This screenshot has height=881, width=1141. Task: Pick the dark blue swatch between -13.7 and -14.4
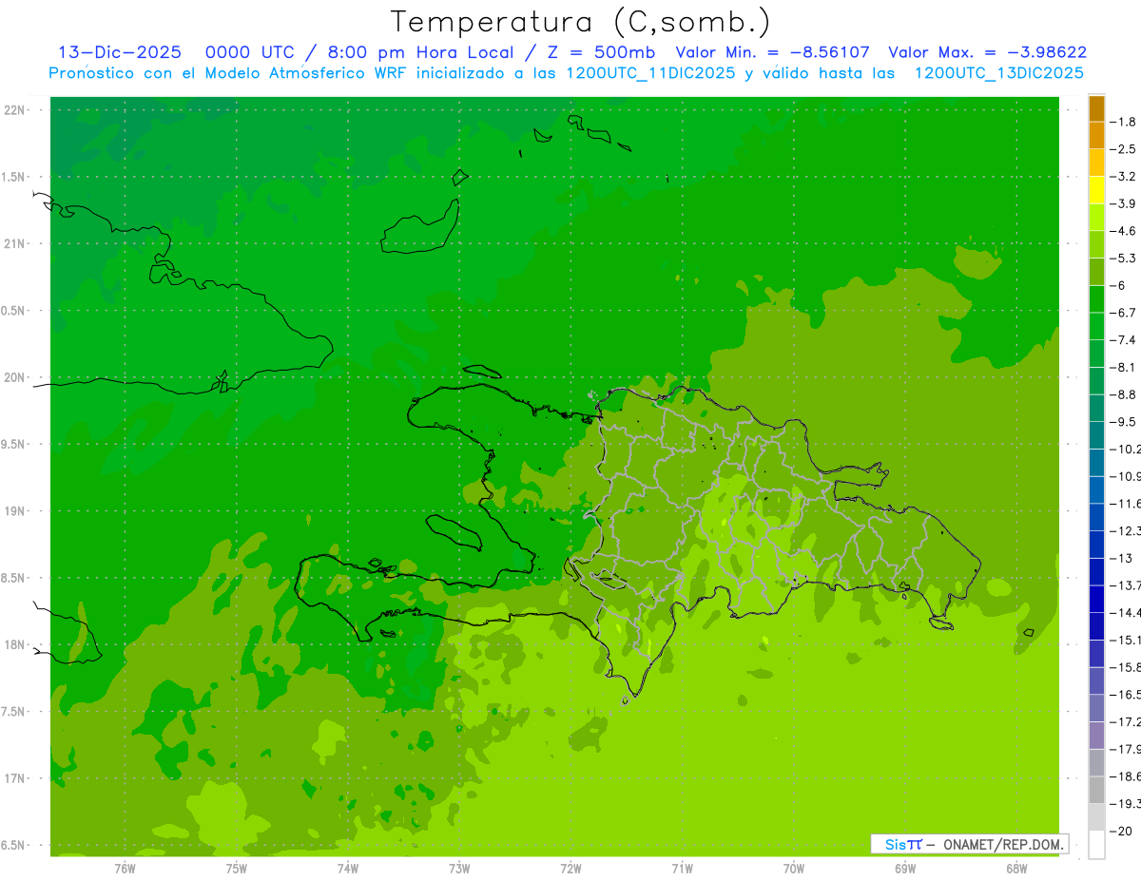pos(1096,600)
